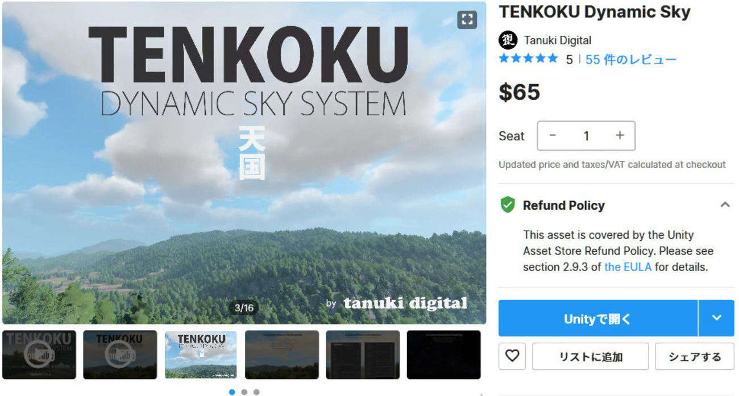
Task: Select the third TENKOKU sky thumbnail
Action: [201, 355]
